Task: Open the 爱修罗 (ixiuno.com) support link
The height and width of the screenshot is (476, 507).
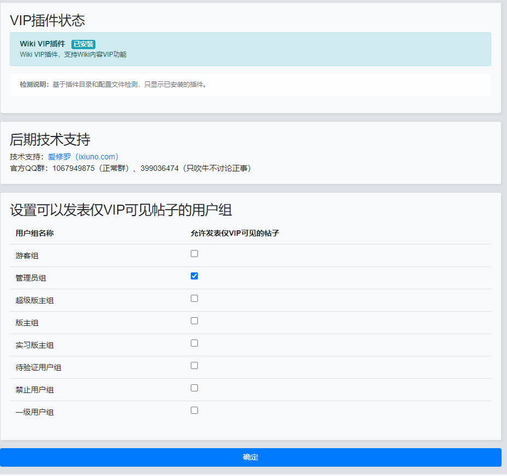Action: (83, 157)
